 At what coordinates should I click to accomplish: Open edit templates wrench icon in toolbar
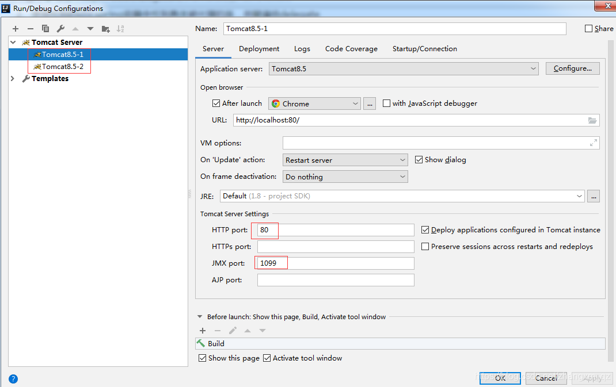60,29
